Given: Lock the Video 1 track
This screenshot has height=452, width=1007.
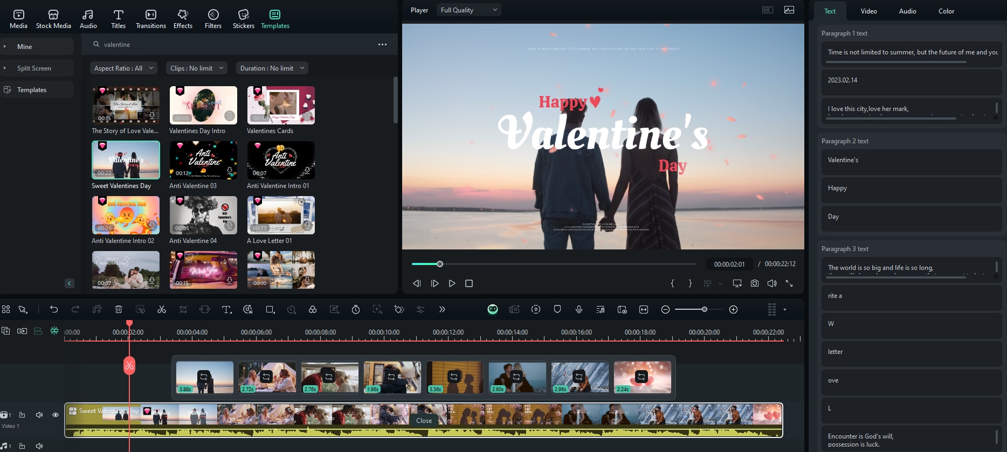Looking at the screenshot, I should coord(22,415).
